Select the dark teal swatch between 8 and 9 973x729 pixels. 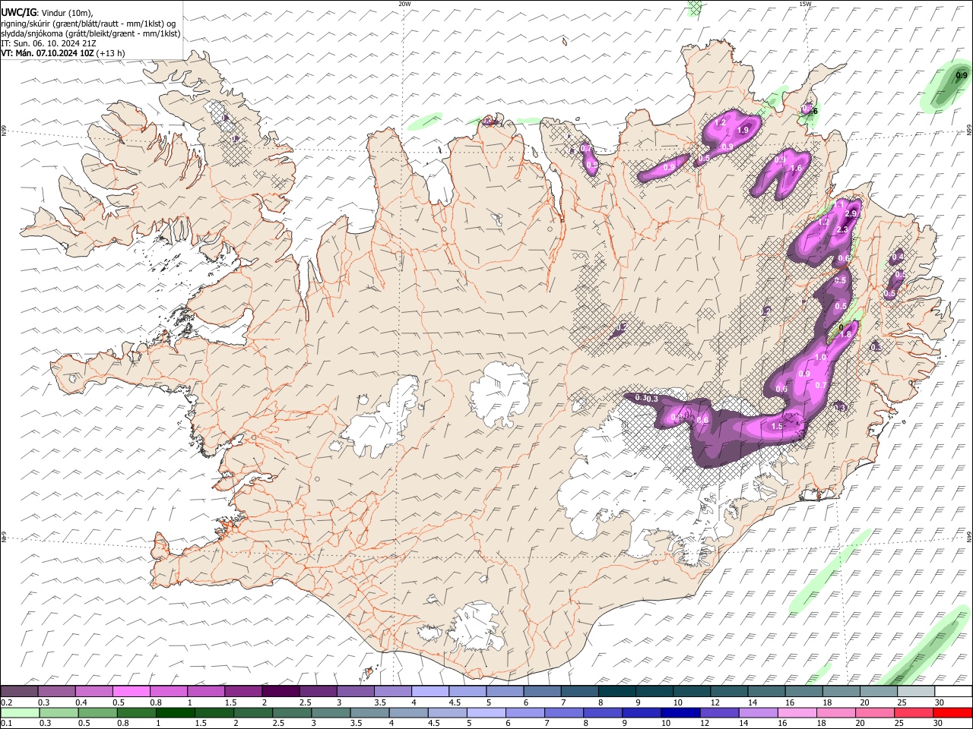[617, 691]
